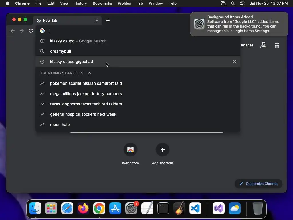Click the Web Store shortcut icon
293x220 pixels.
click(130, 150)
